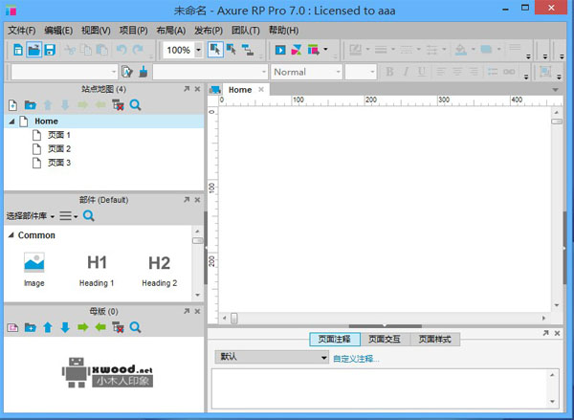Add a folder in masters panel
The width and height of the screenshot is (574, 420).
coord(30,327)
